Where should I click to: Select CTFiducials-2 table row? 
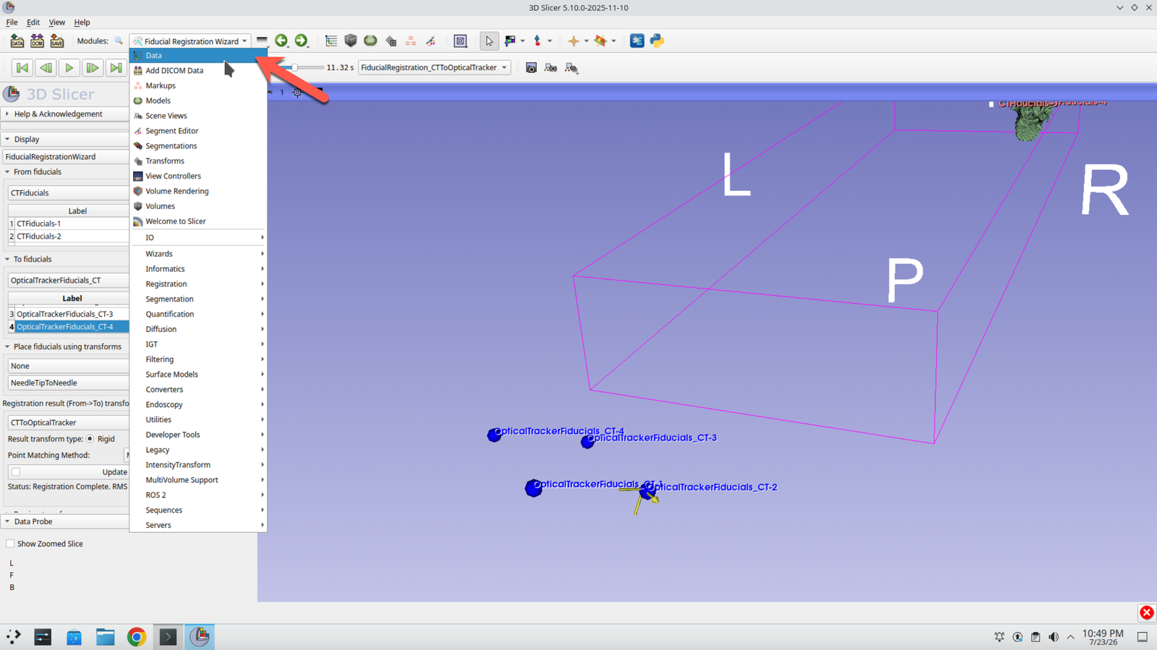pos(69,236)
